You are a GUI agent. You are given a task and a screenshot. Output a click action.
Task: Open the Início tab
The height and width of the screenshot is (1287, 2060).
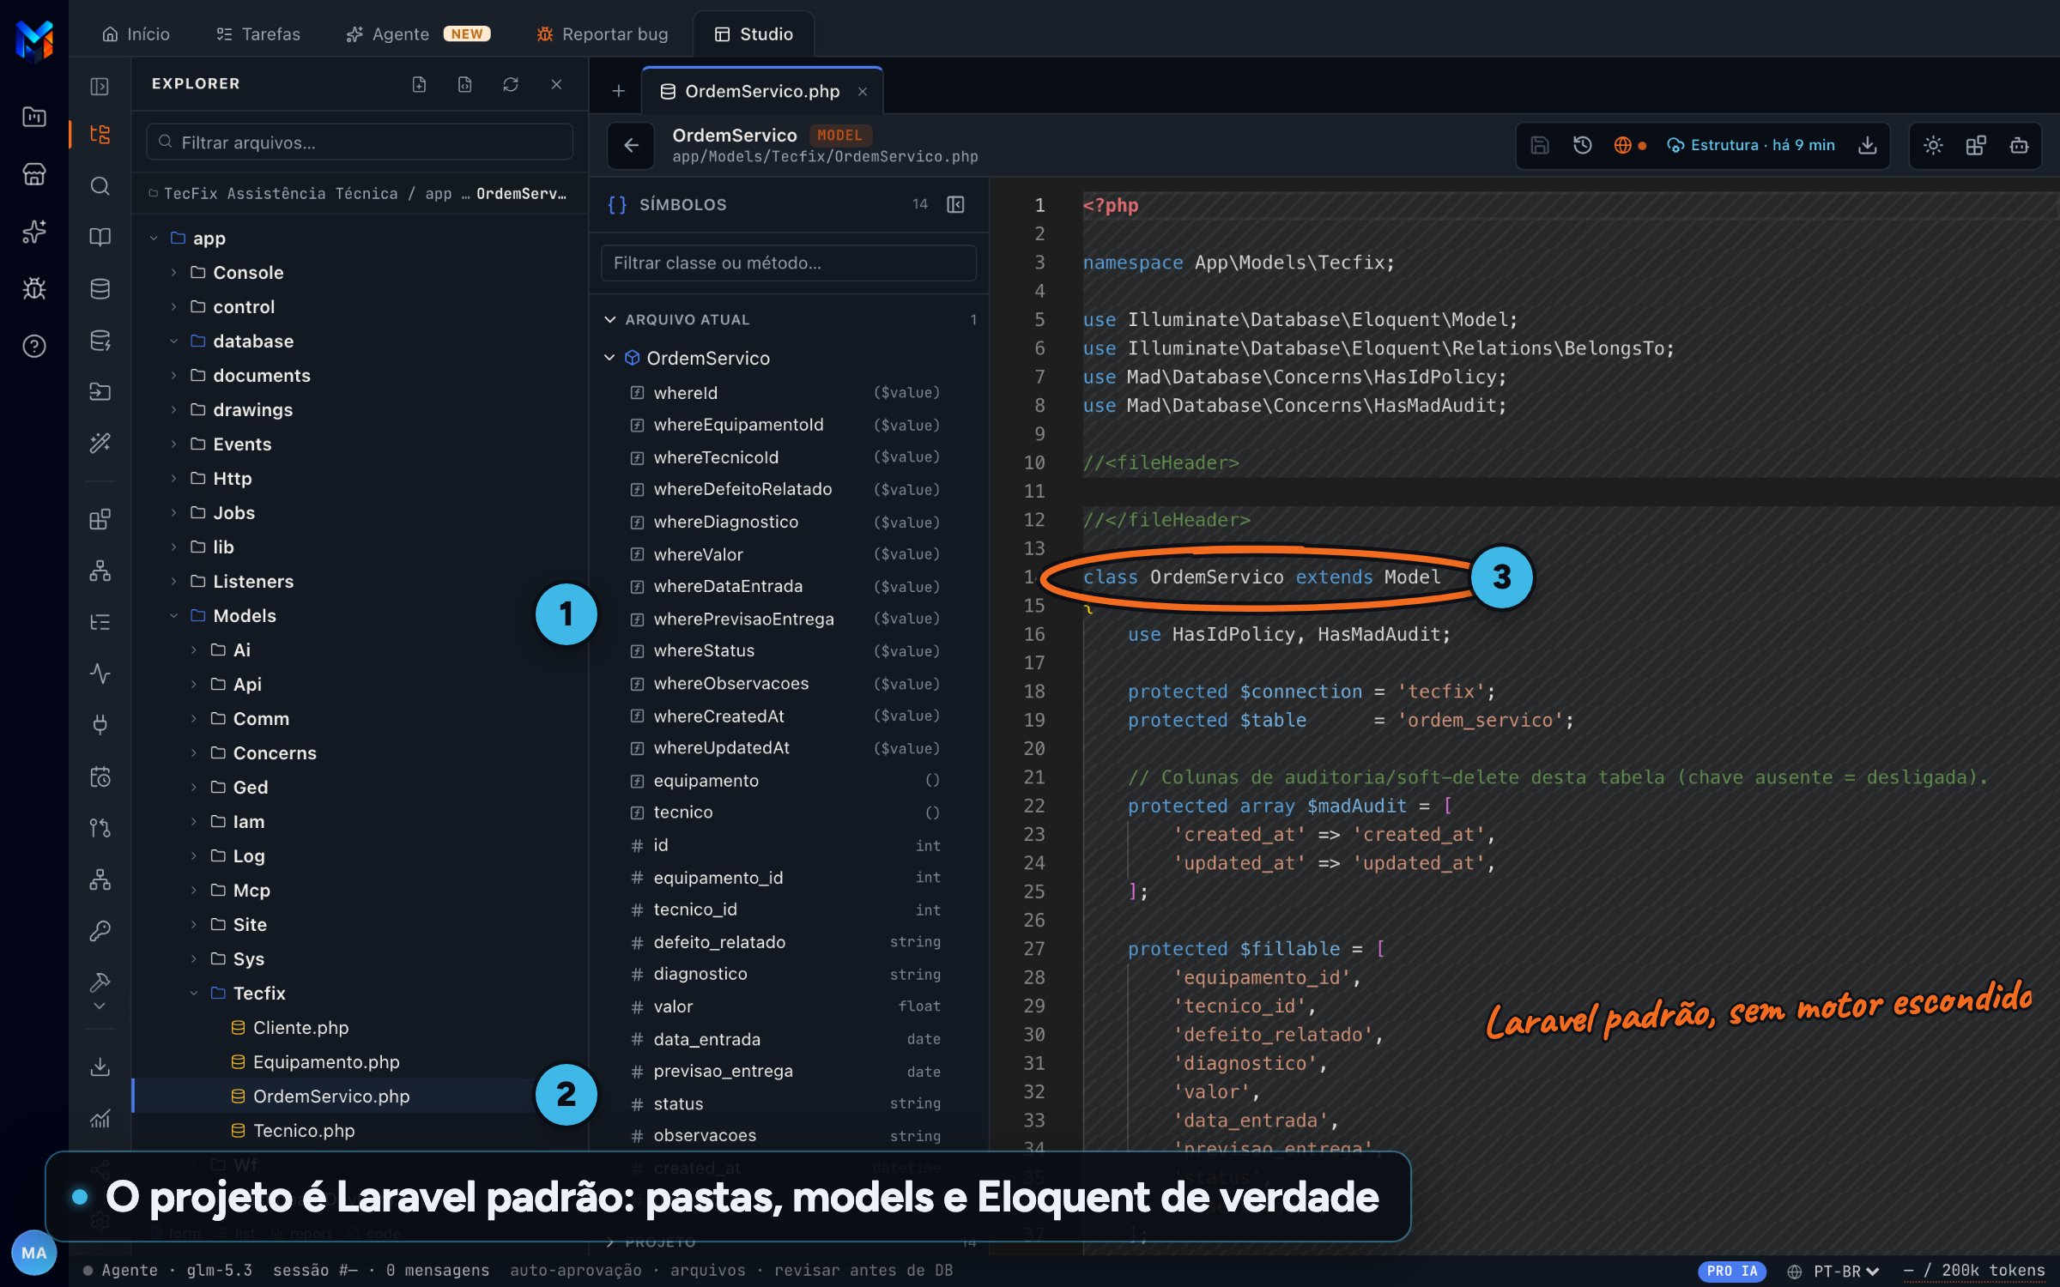tap(136, 34)
